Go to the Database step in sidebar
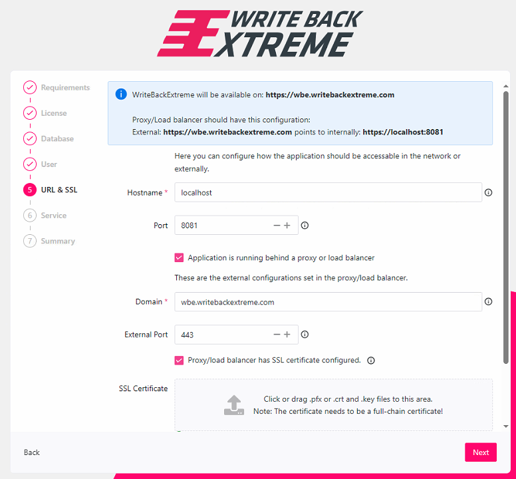516x479 pixels. point(57,139)
